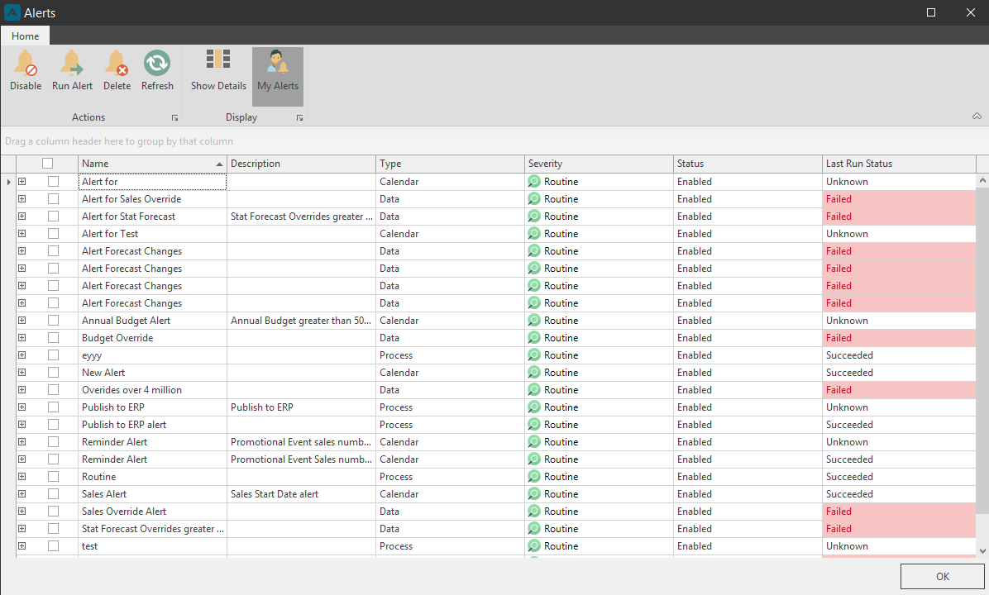Open Show Details view
Screen dimensions: 989x595
tap(218, 70)
